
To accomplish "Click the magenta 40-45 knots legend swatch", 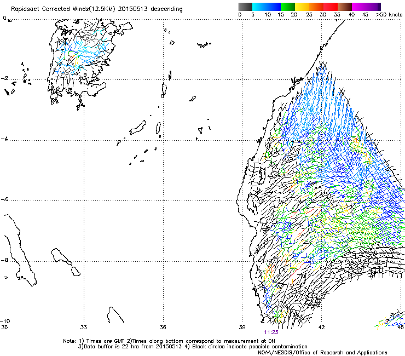I will (x=359, y=7).
